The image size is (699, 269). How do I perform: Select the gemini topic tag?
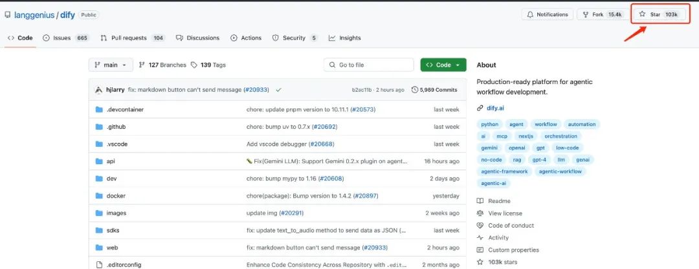[x=489, y=148]
